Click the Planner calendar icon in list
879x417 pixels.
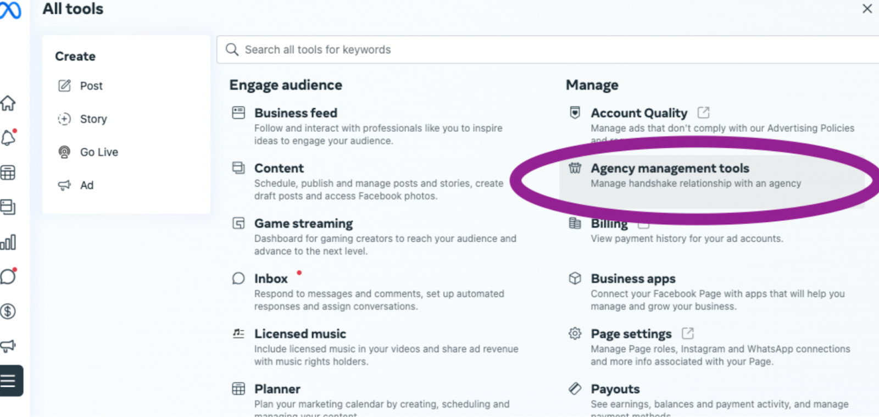point(238,389)
